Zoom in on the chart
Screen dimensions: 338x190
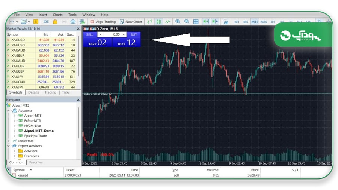coord(178,21)
